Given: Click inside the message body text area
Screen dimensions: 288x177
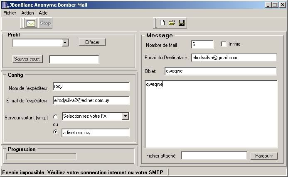Looking at the screenshot, I should coord(211,114).
